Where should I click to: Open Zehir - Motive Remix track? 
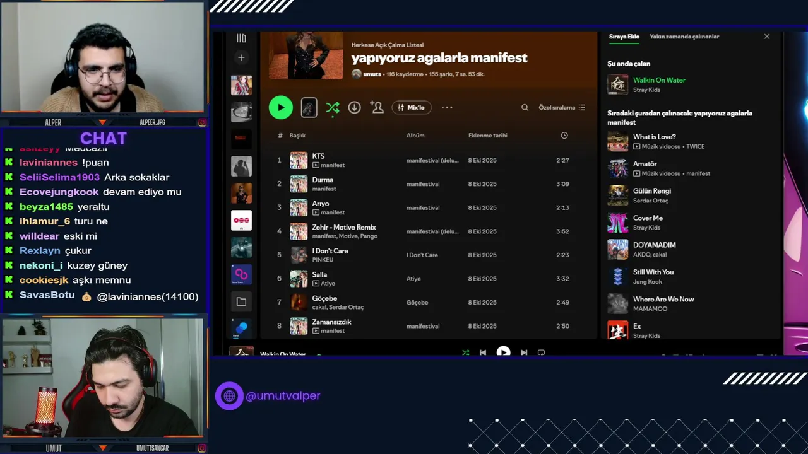click(x=344, y=227)
